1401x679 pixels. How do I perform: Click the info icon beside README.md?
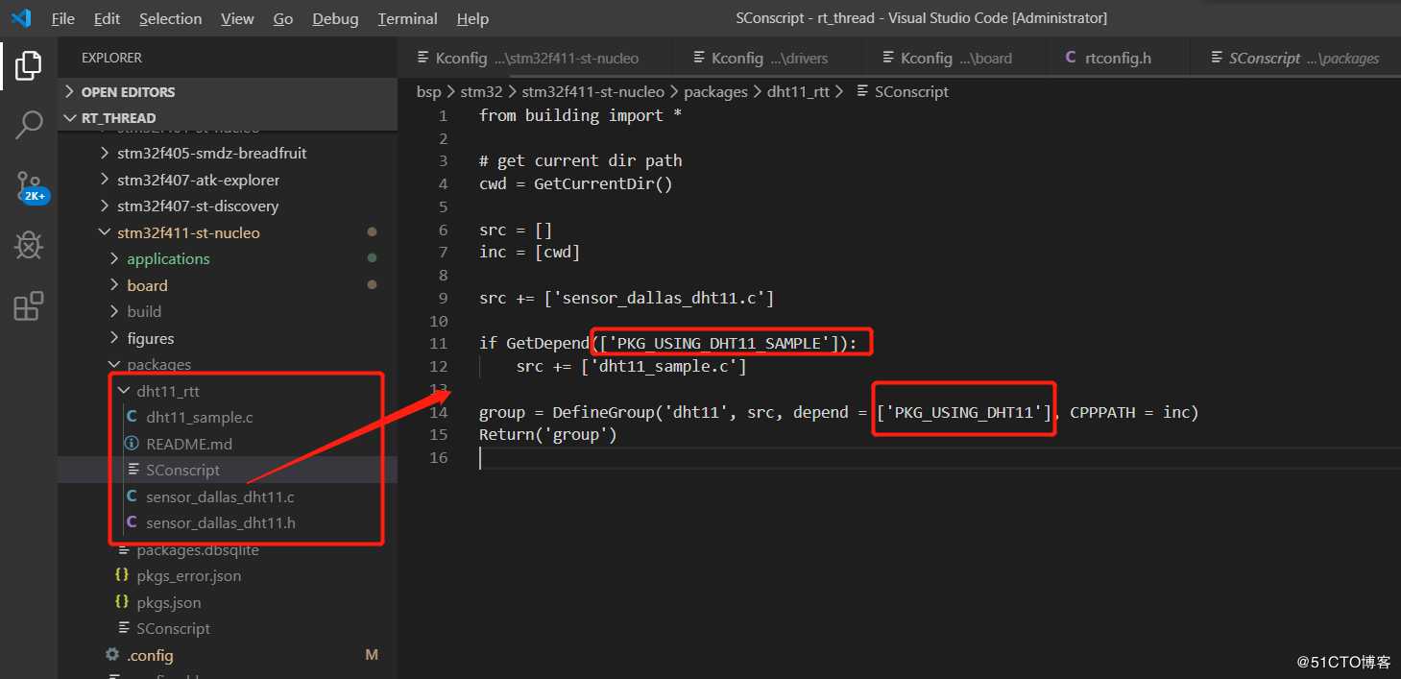[x=132, y=444]
